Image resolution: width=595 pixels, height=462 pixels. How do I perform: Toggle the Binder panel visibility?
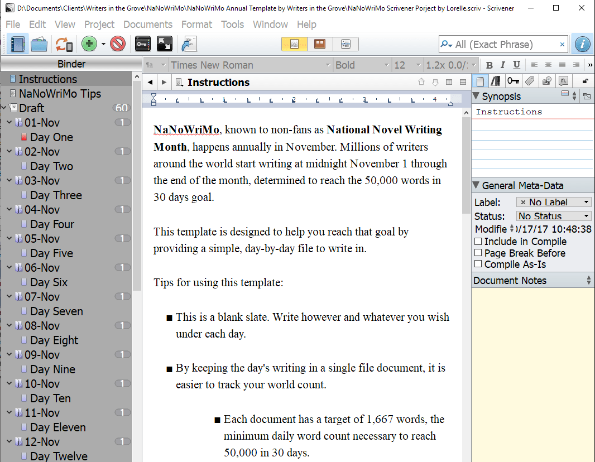click(x=17, y=44)
